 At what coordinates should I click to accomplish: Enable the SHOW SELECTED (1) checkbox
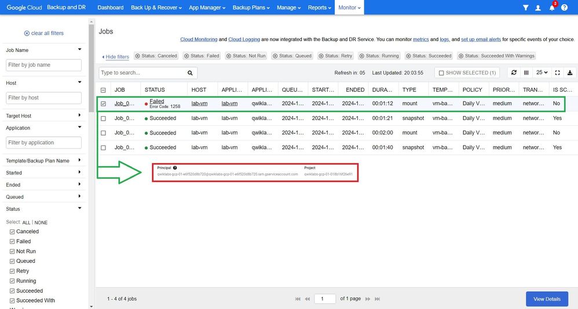pos(441,73)
